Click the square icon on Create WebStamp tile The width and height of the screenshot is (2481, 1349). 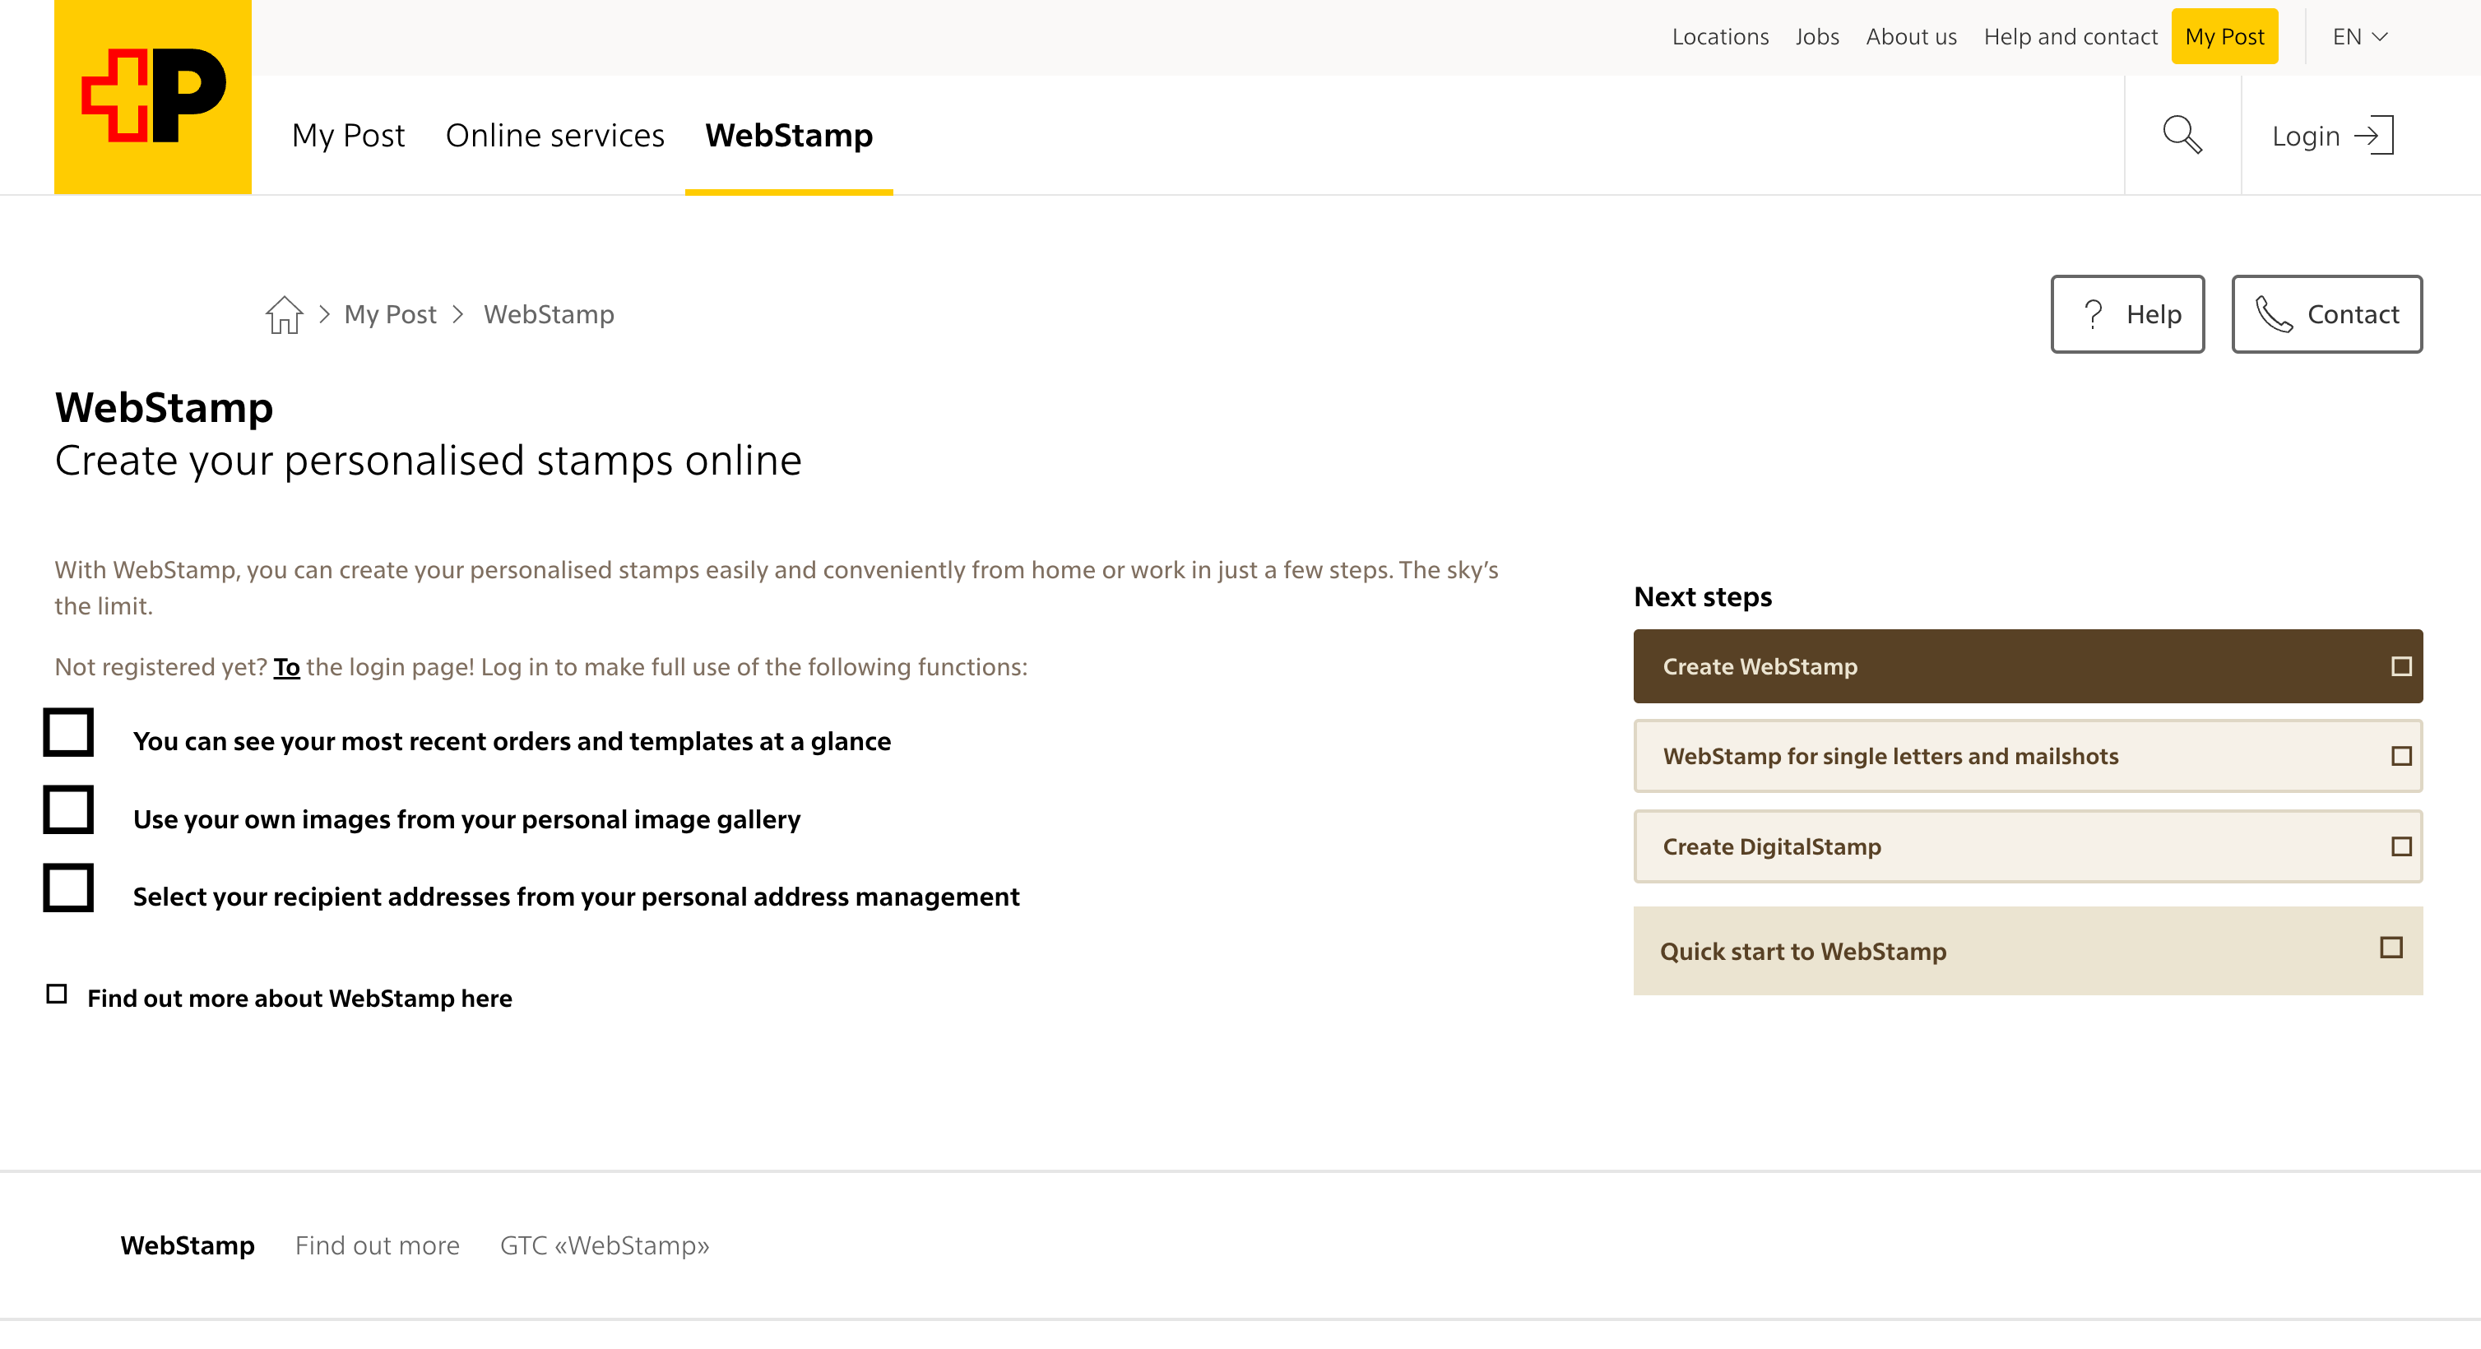(x=2399, y=665)
